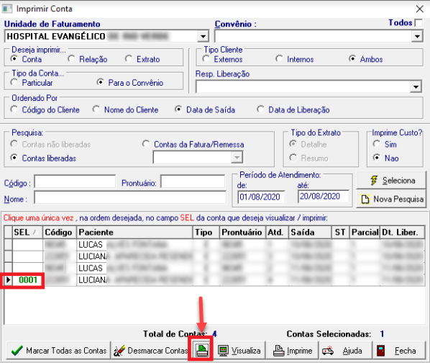Expand the Resp. Liberação dropdown
This screenshot has width=430, height=363.
pyautogui.click(x=416, y=87)
